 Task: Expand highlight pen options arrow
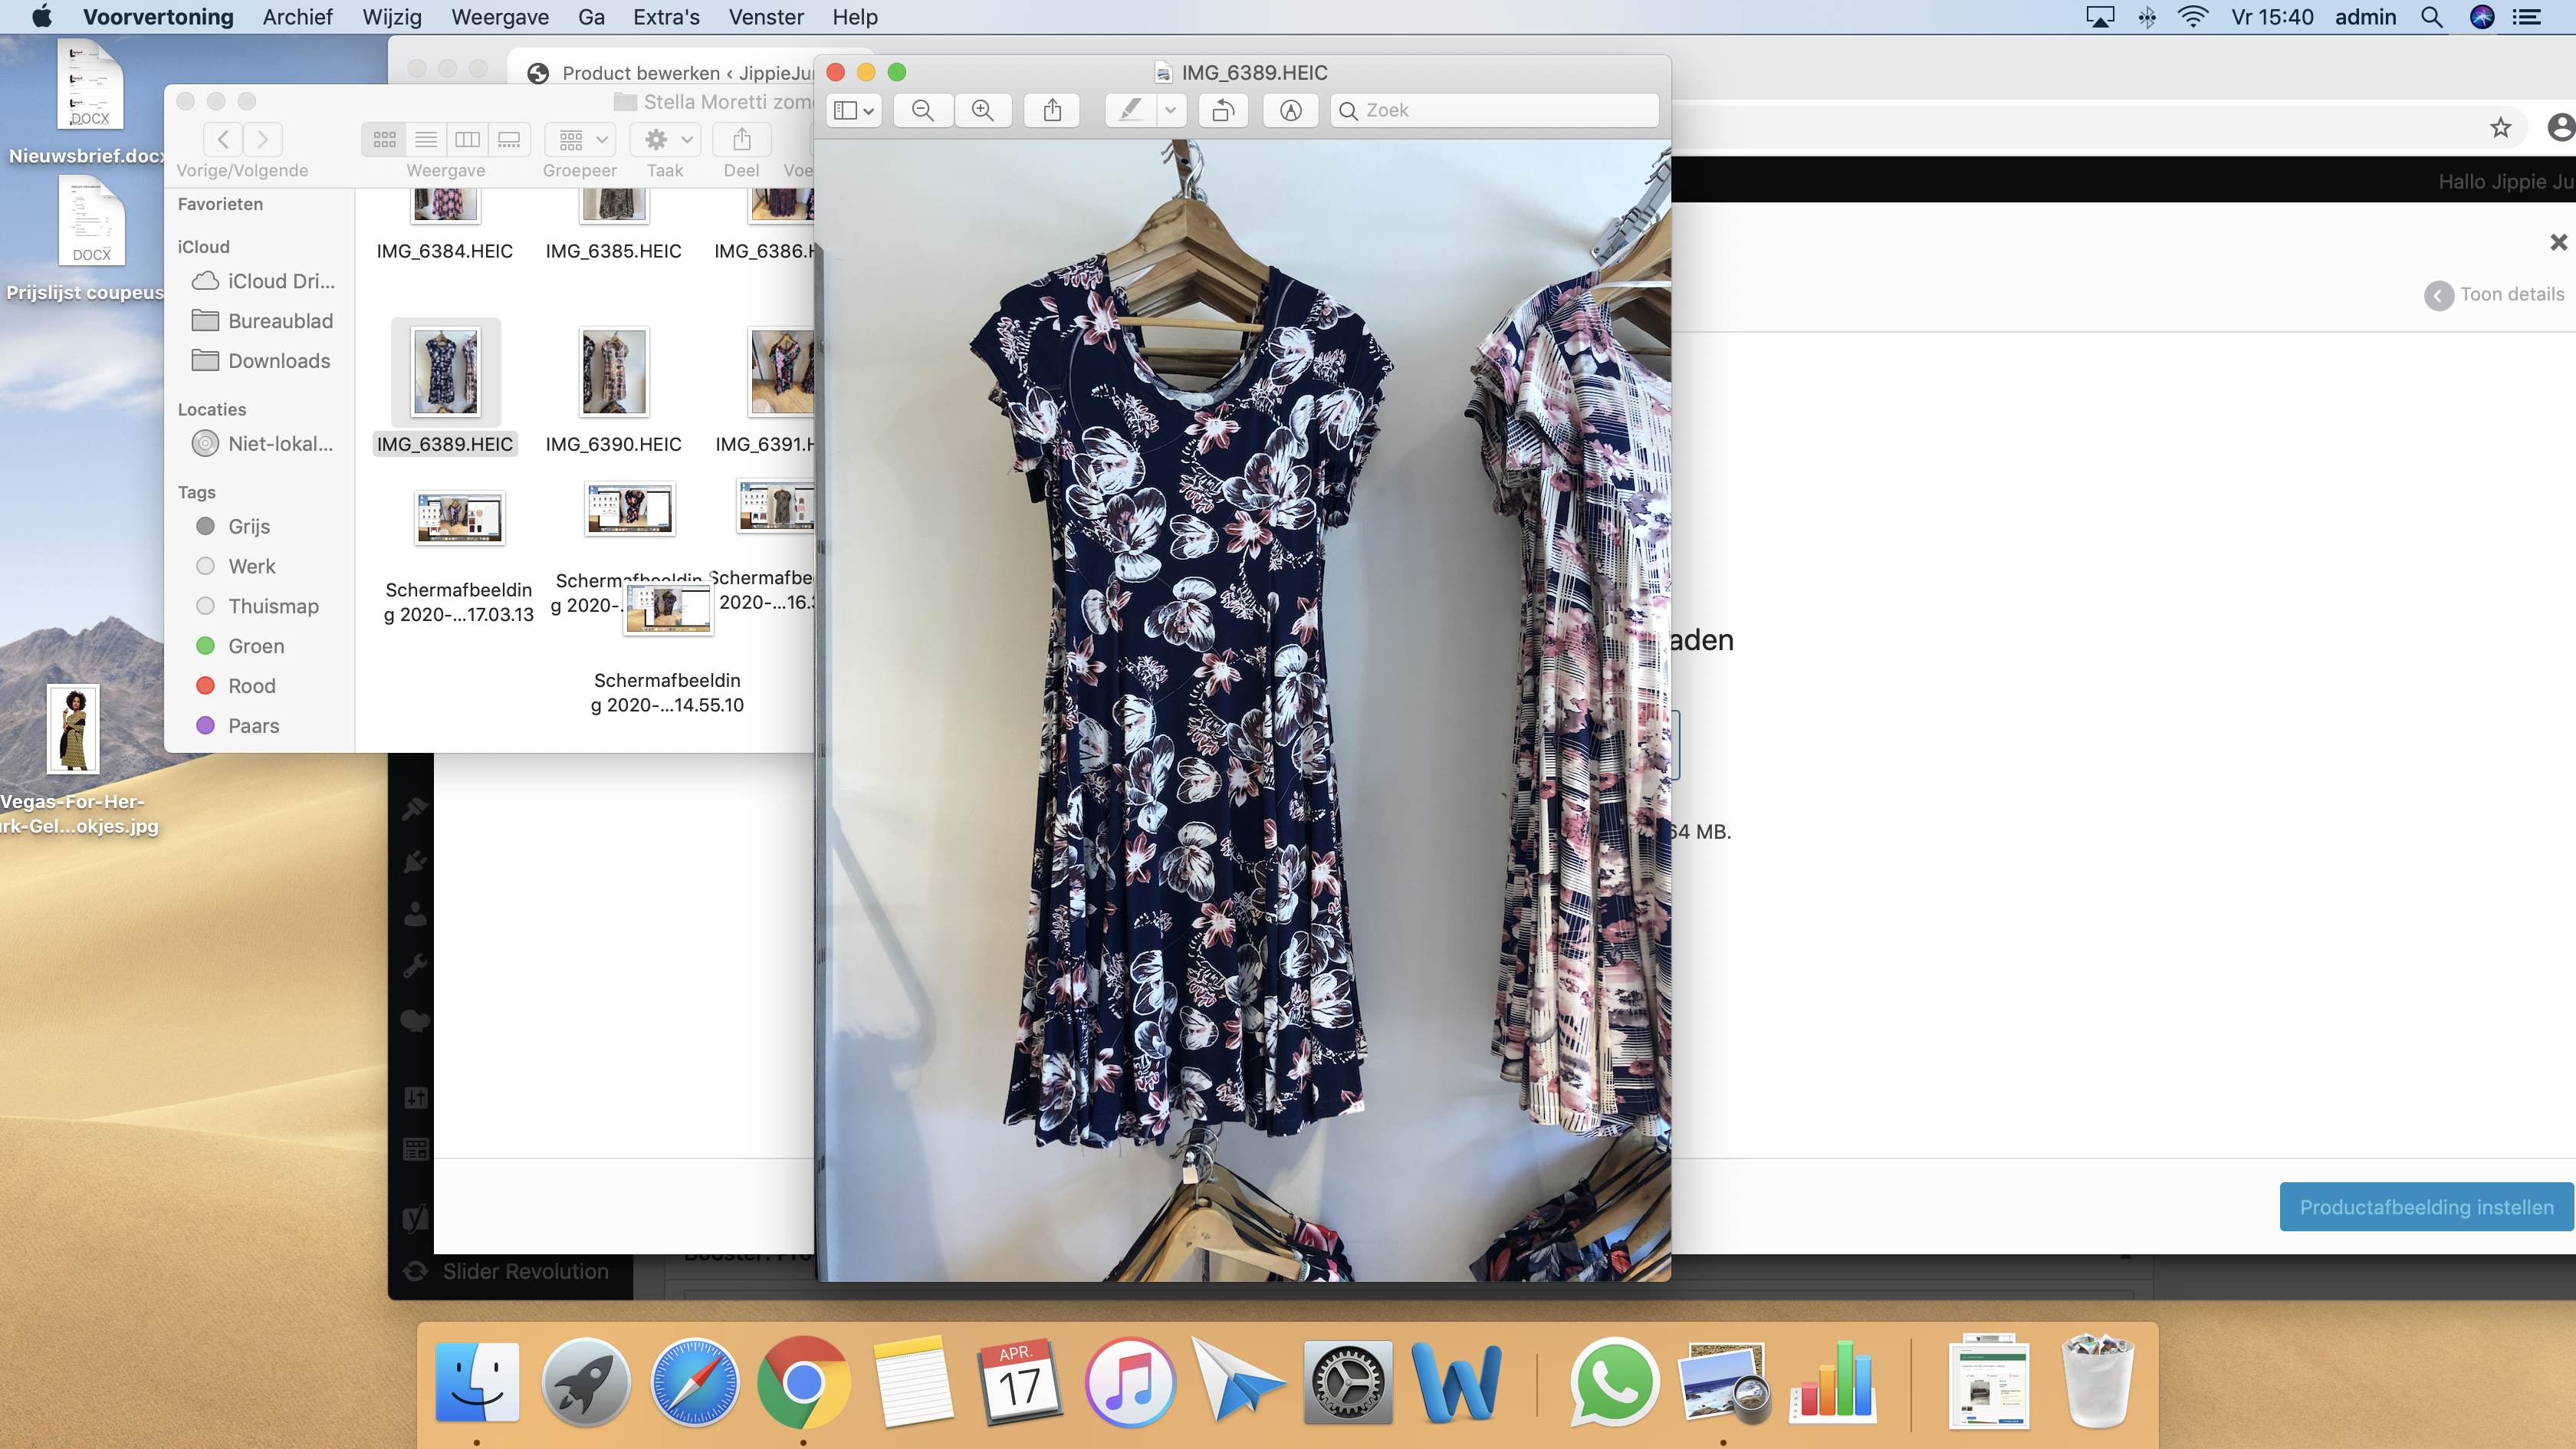coord(1170,110)
